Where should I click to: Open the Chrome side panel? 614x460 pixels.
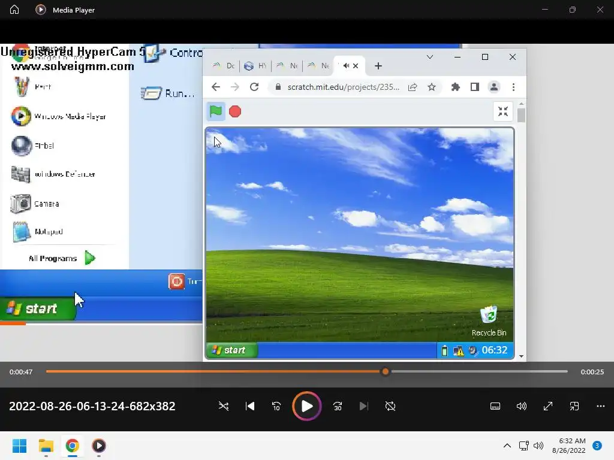[475, 87]
